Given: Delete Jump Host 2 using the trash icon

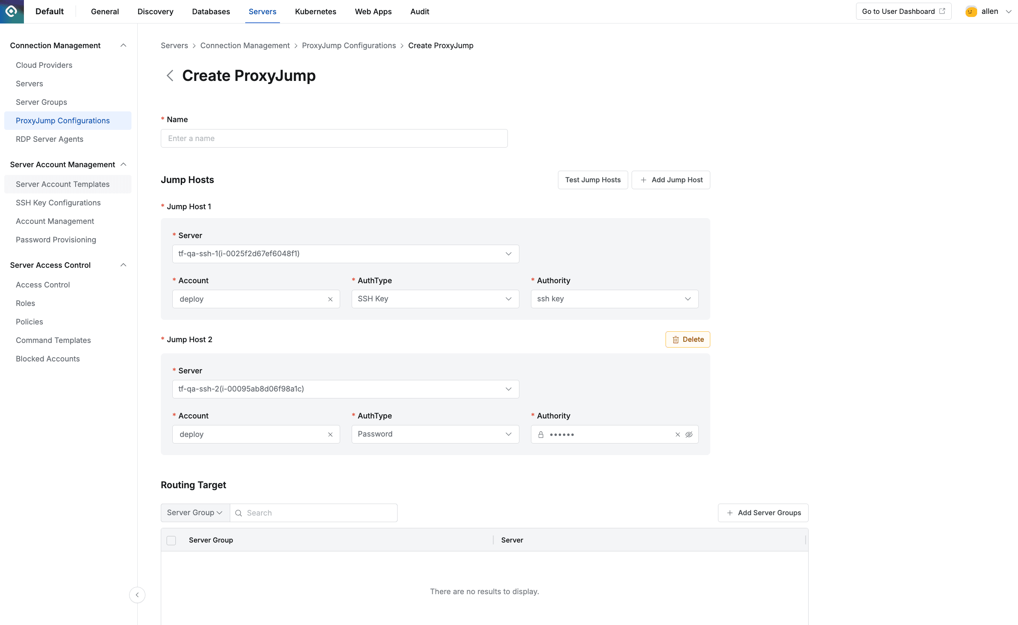Looking at the screenshot, I should coord(676,339).
